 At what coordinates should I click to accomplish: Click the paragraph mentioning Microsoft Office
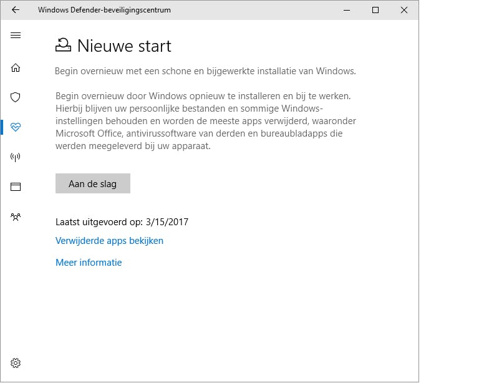(x=206, y=121)
